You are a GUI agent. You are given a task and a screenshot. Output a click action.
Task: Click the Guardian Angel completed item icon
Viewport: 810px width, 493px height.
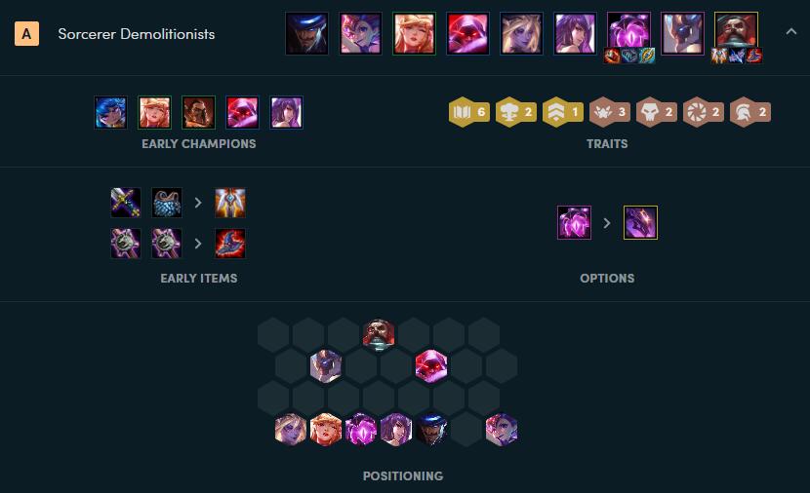230,203
